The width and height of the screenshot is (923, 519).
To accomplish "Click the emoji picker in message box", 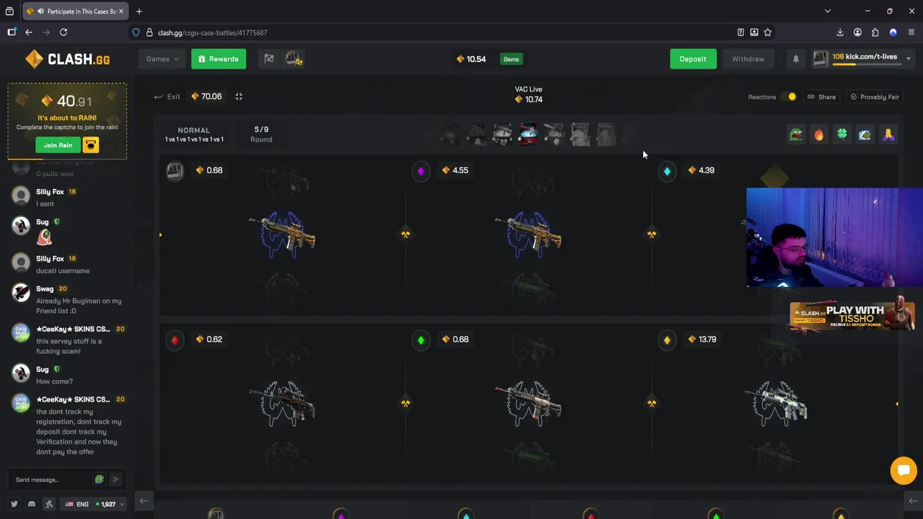I will click(99, 479).
